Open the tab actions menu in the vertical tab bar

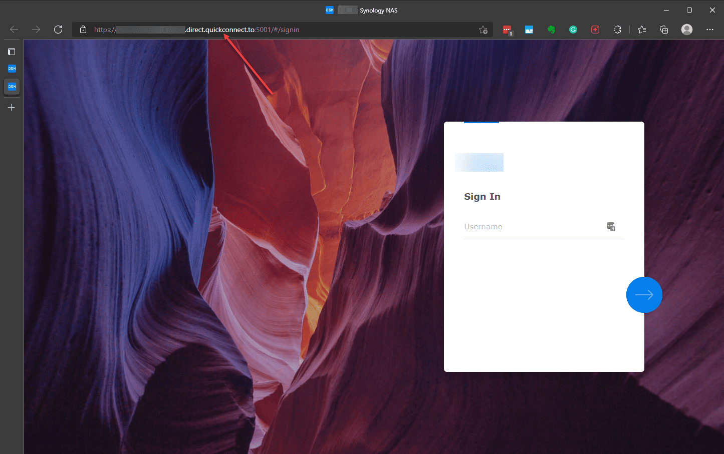[x=12, y=52]
